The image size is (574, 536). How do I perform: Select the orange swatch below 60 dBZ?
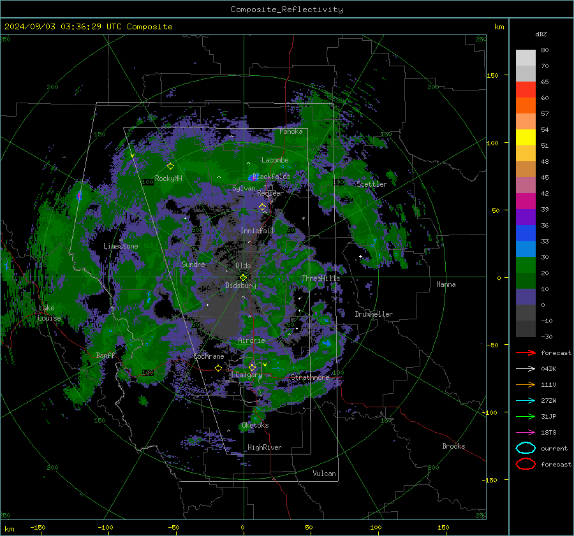(526, 105)
